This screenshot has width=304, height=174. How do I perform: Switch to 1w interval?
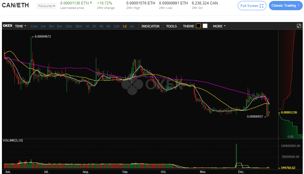tap(132, 26)
